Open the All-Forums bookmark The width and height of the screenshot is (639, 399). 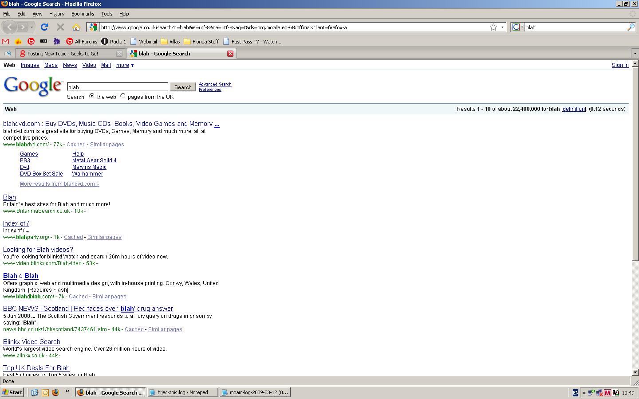pos(82,41)
